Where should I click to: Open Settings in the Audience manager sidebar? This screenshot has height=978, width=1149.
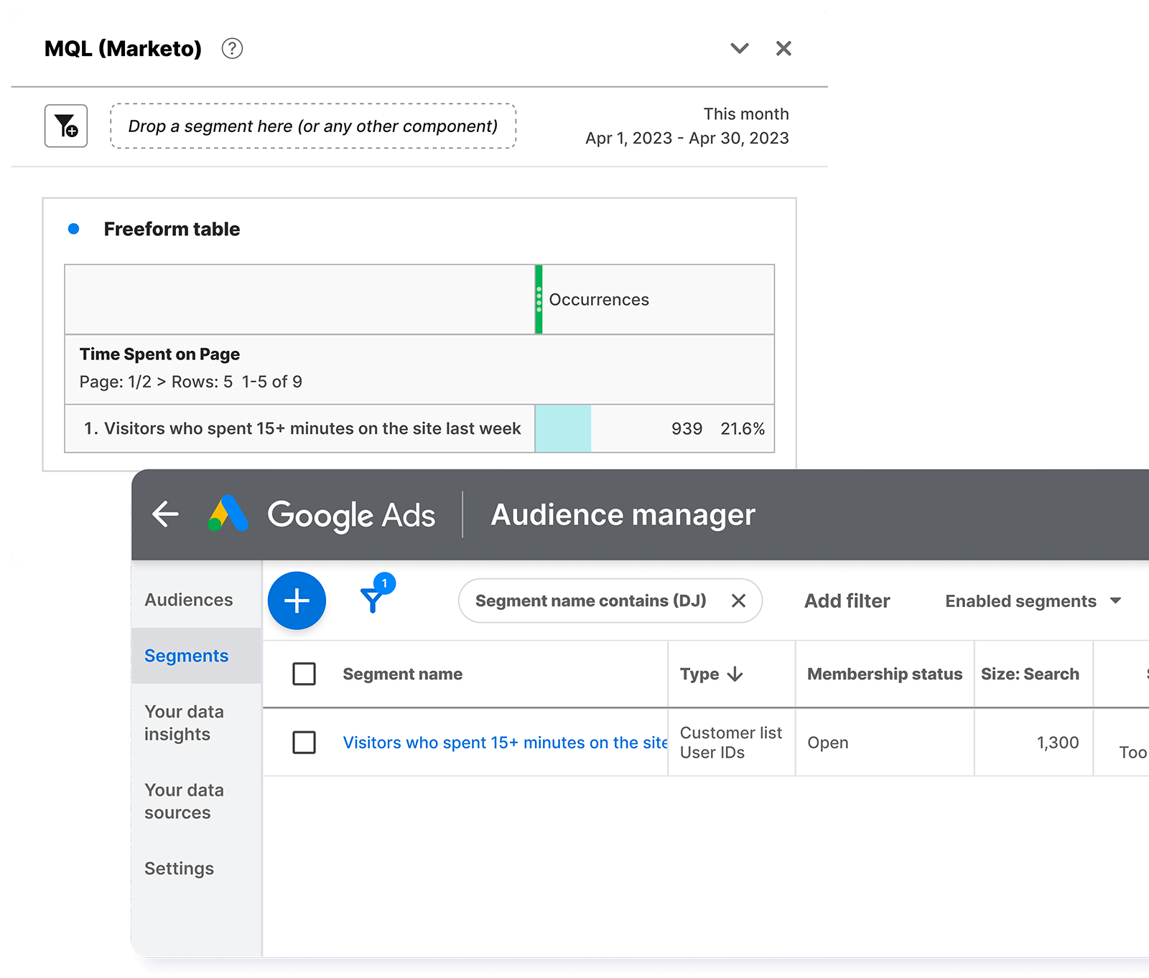coord(179,869)
